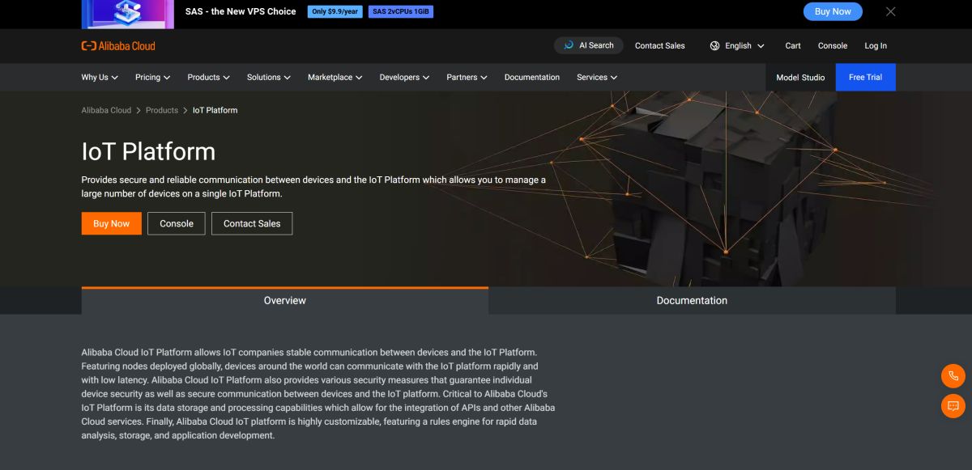Open Documentation in the navigation bar
972x470 pixels.
[532, 78]
